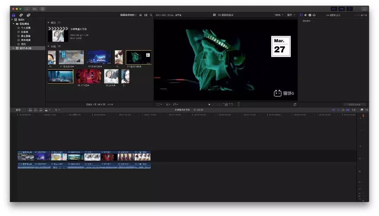Toggle the inspector panel visibility button
Screen dimensions: 379x216
349,9
